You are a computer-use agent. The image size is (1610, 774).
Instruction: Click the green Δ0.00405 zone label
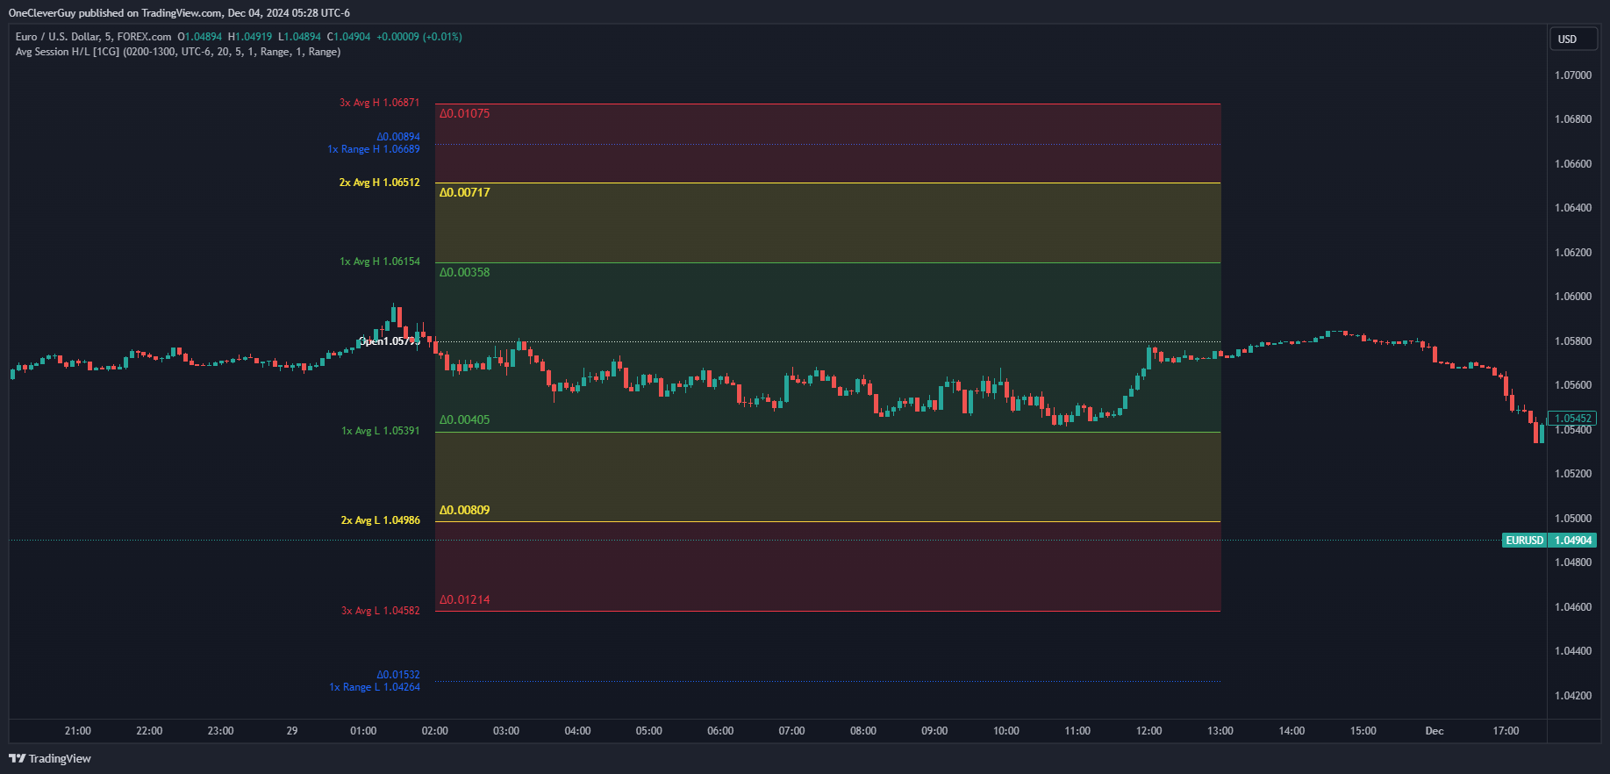(465, 419)
